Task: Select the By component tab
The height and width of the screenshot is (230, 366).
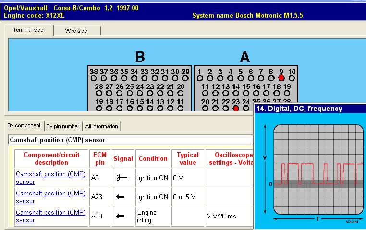Action: tap(24, 125)
